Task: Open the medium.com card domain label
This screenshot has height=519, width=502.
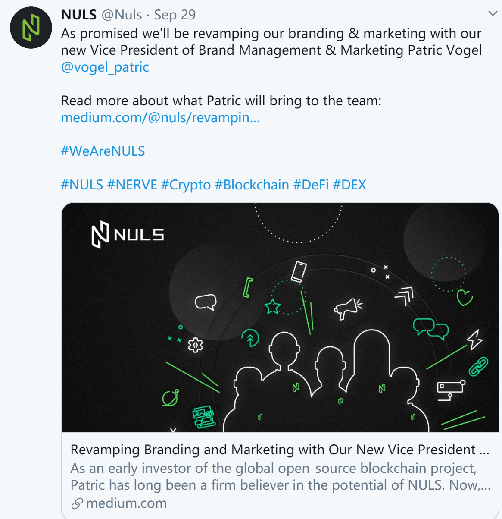Action: (126, 503)
